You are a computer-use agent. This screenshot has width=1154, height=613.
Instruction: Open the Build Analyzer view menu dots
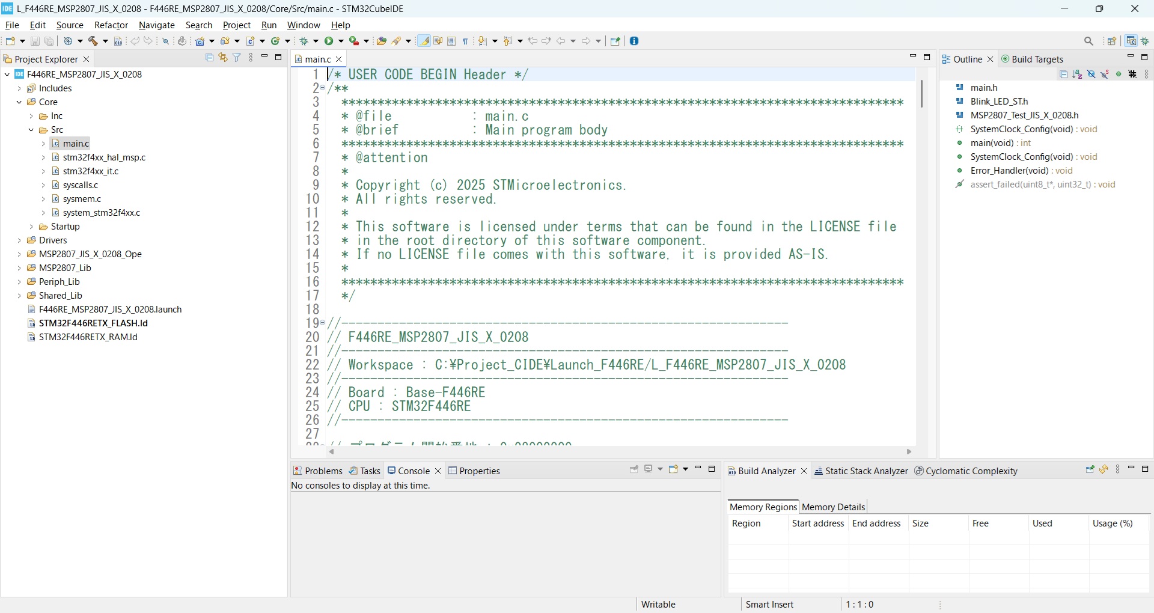(1118, 469)
